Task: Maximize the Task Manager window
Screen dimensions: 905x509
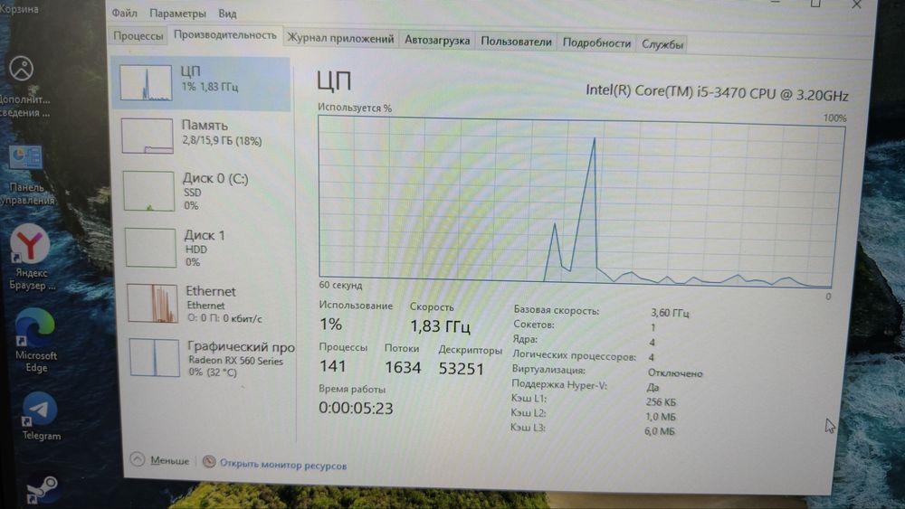Action: point(815,4)
